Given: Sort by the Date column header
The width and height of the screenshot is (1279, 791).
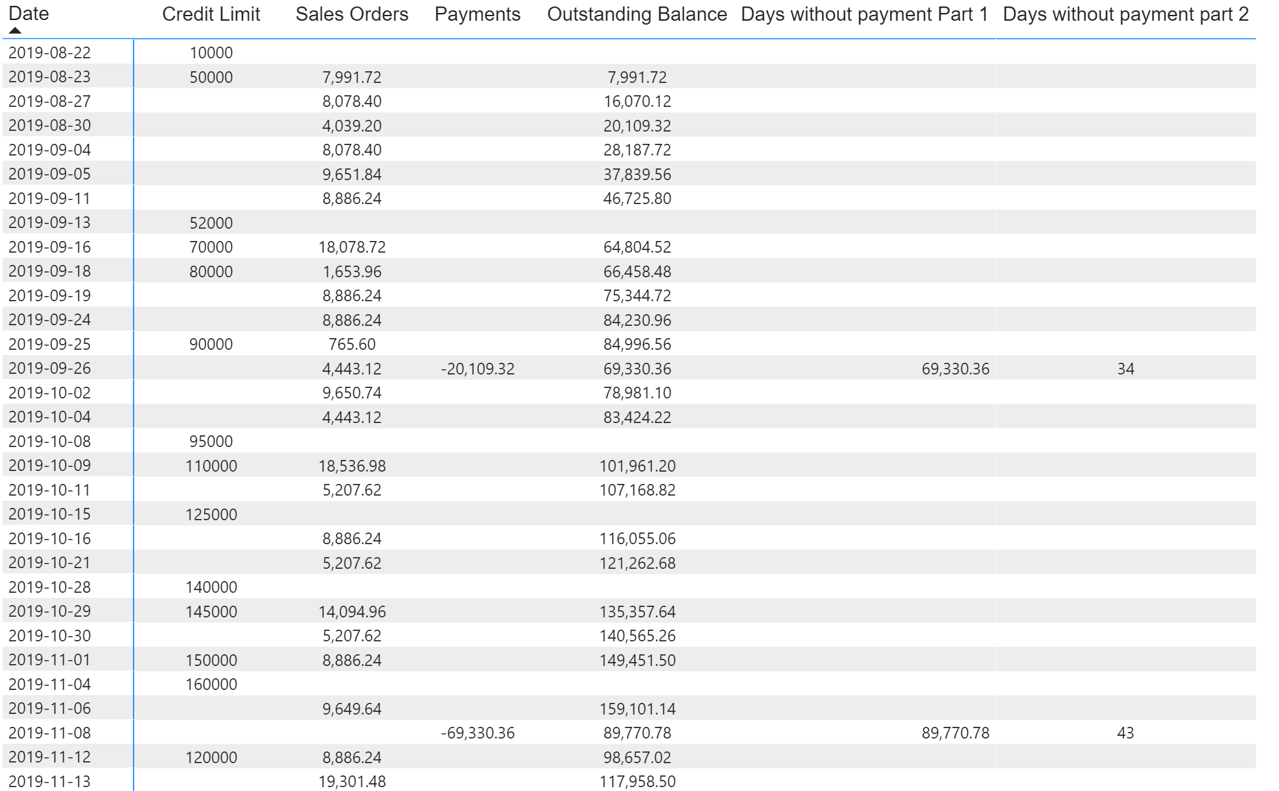Looking at the screenshot, I should [x=29, y=14].
